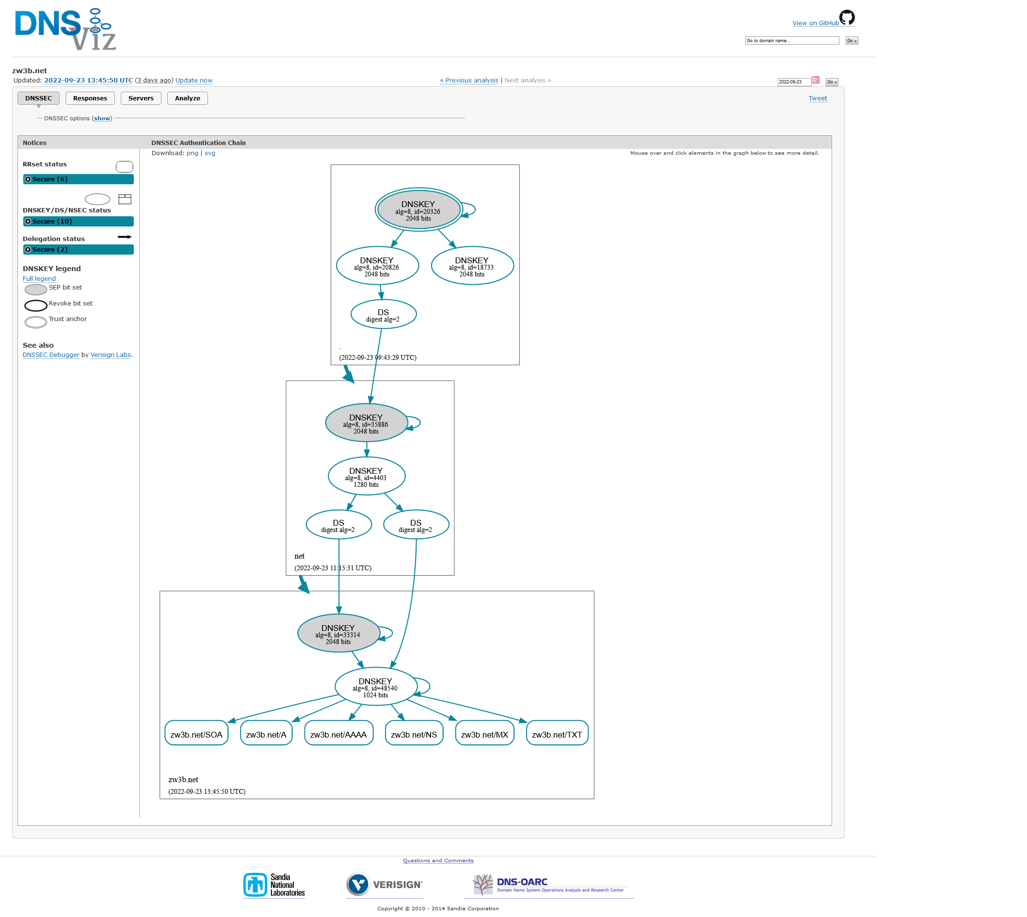Switch to the Servers tab
The width and height of the screenshot is (1027, 917).
(x=141, y=98)
